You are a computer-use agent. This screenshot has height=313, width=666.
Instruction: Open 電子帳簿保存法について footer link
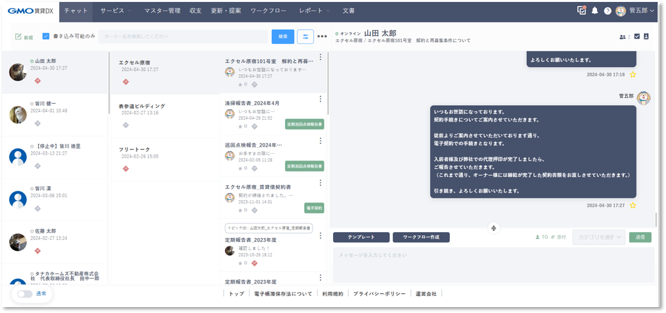[x=283, y=294]
